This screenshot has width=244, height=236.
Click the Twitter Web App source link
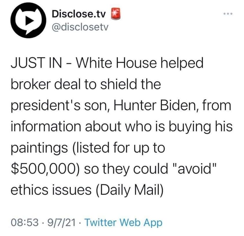pos(124,223)
